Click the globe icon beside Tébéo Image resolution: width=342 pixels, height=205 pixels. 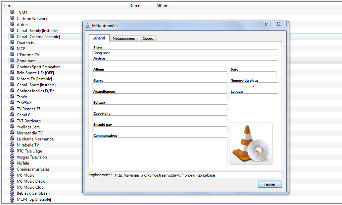[x=12, y=97]
